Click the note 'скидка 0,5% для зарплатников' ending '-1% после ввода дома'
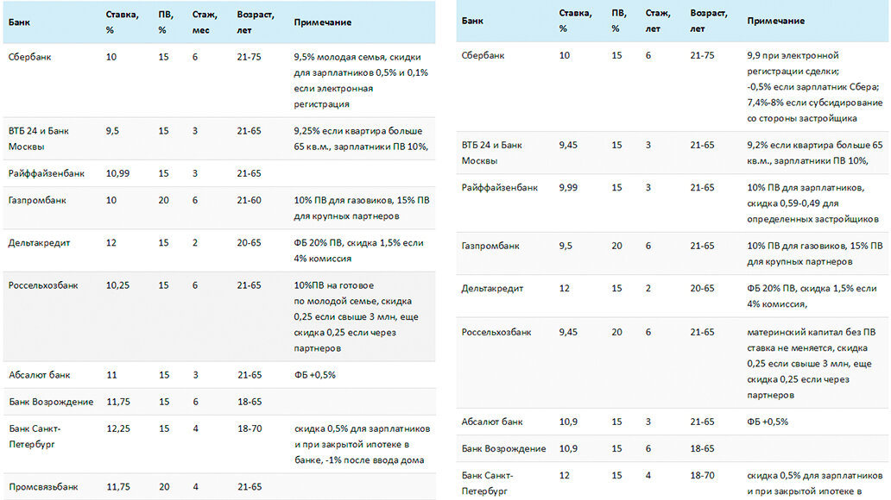 point(363,444)
